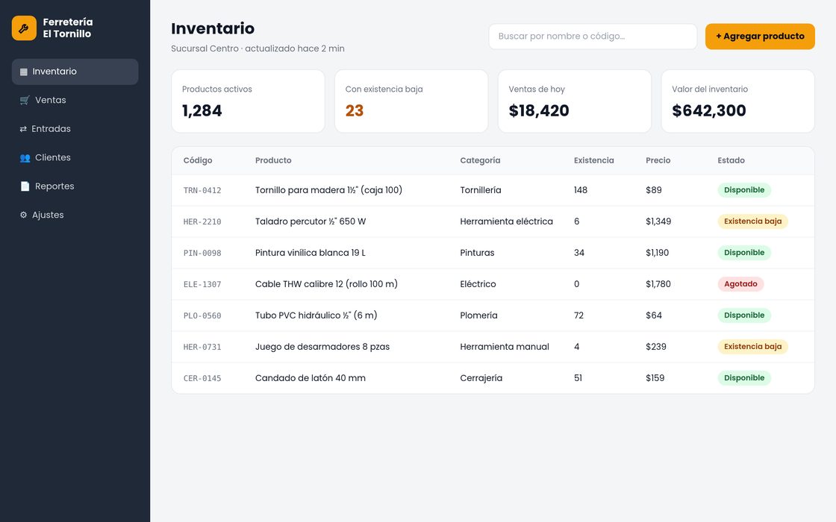The width and height of the screenshot is (836, 522).
Task: Click the Agregar producto button
Action: (760, 37)
